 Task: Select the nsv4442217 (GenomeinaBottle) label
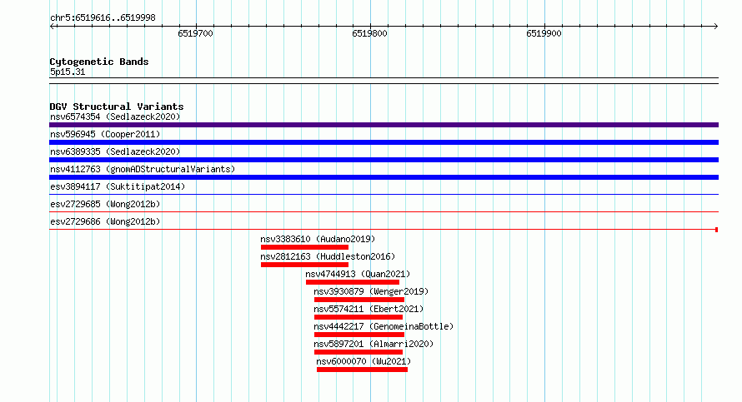(384, 326)
